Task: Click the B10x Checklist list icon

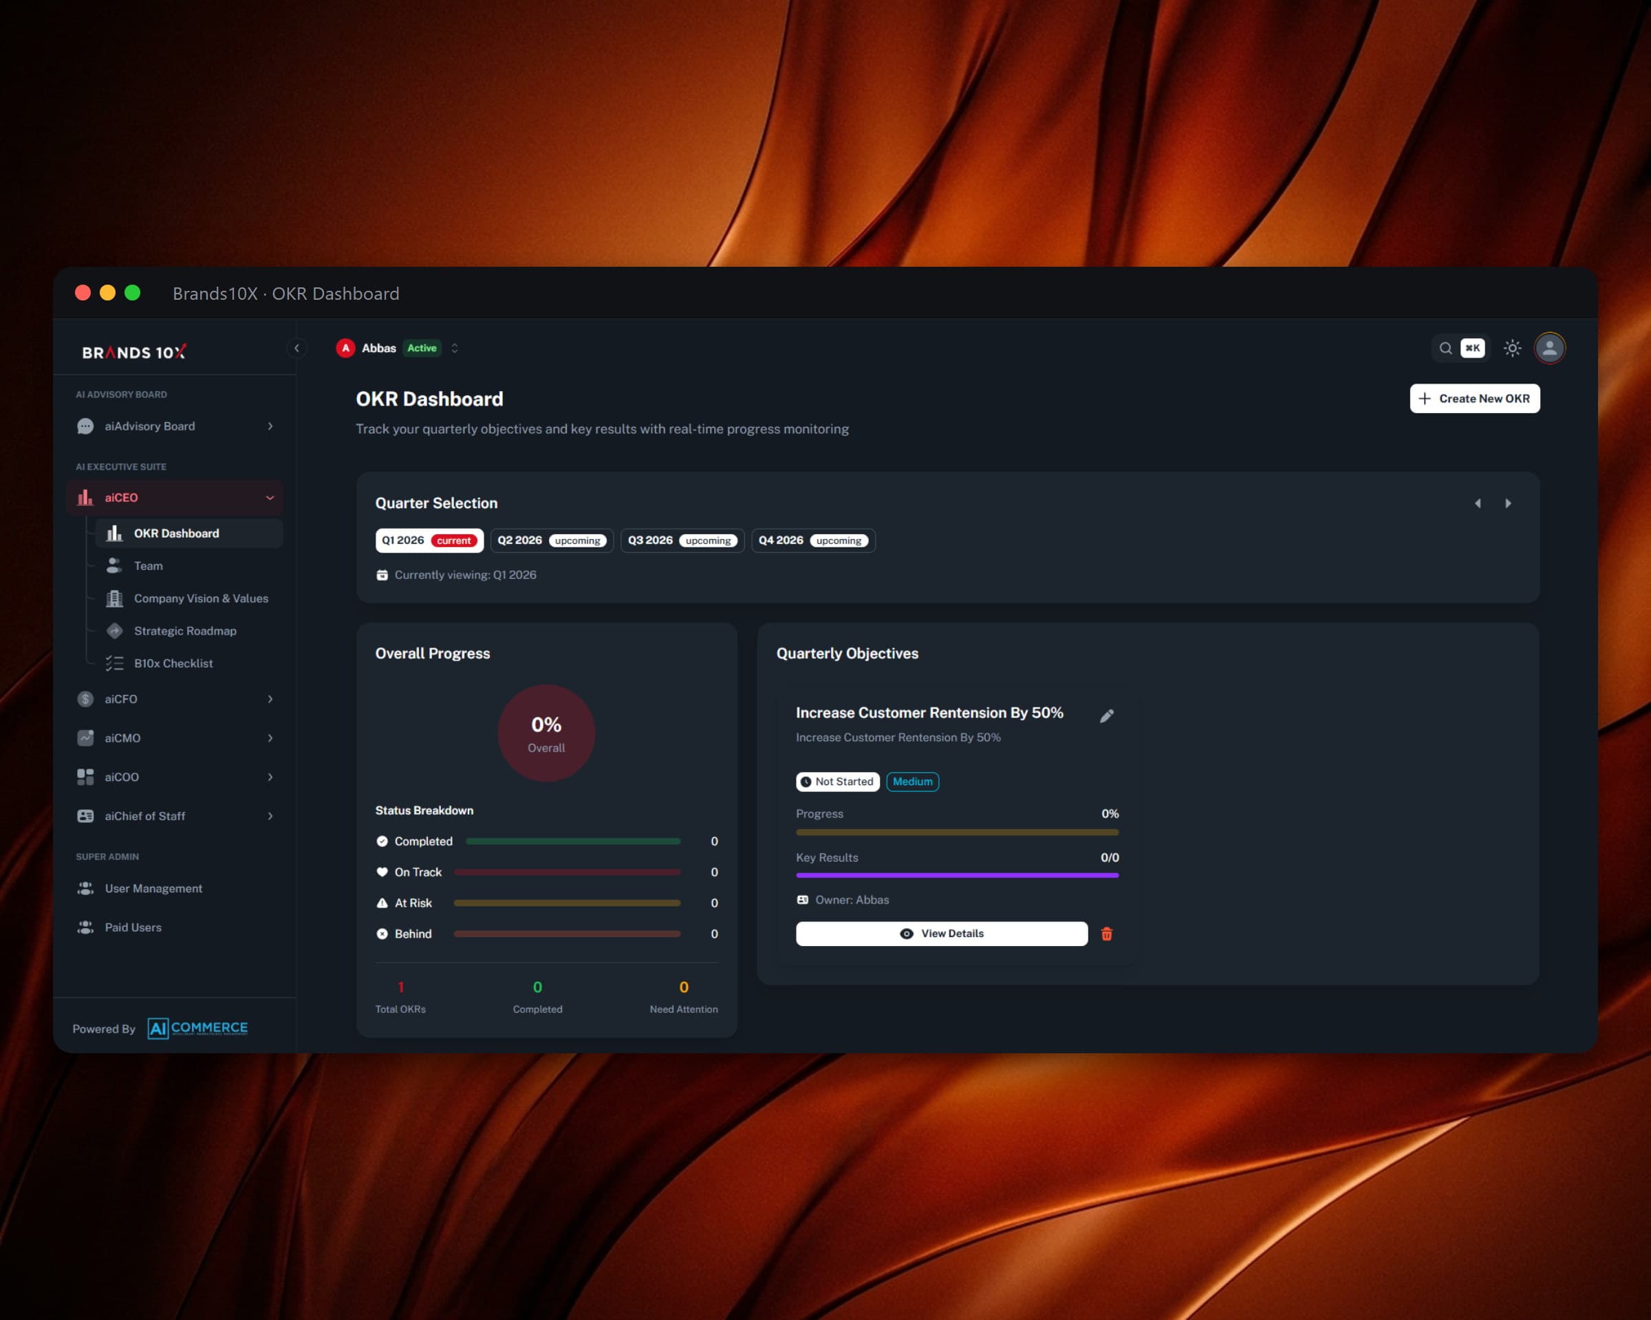Action: pos(114,663)
